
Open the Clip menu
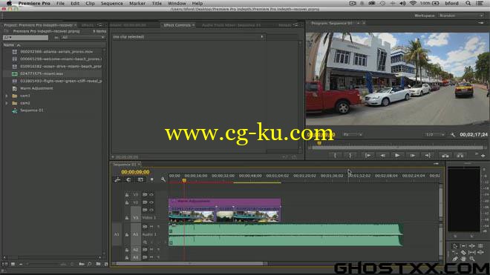[90, 3]
